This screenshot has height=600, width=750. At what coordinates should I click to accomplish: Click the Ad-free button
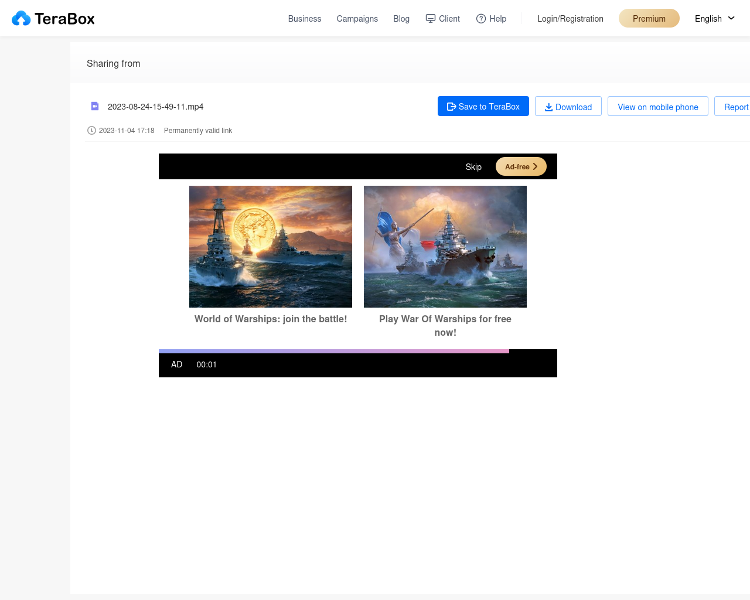[x=521, y=166]
